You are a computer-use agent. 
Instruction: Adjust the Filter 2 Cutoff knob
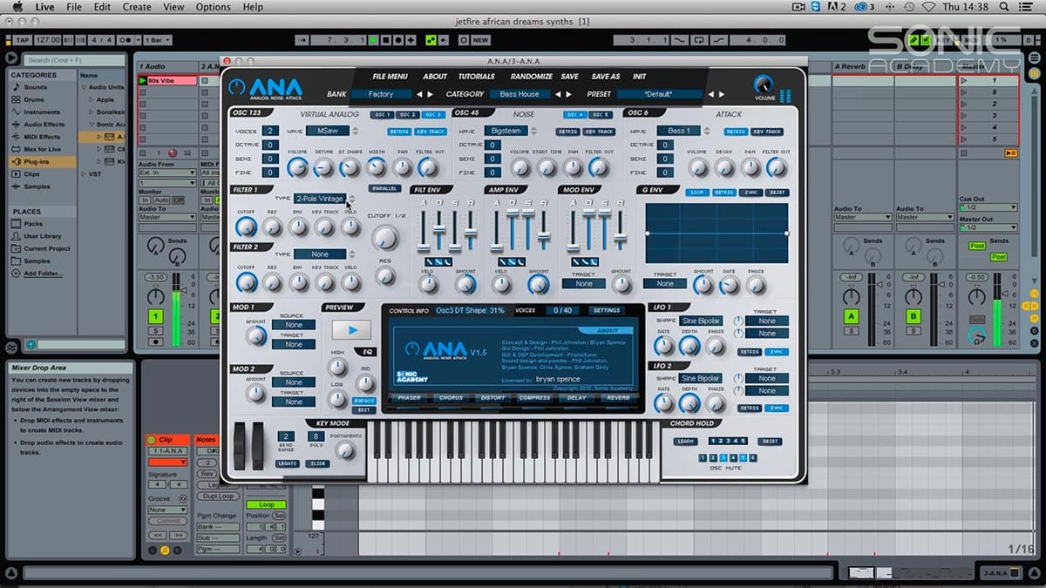(246, 282)
